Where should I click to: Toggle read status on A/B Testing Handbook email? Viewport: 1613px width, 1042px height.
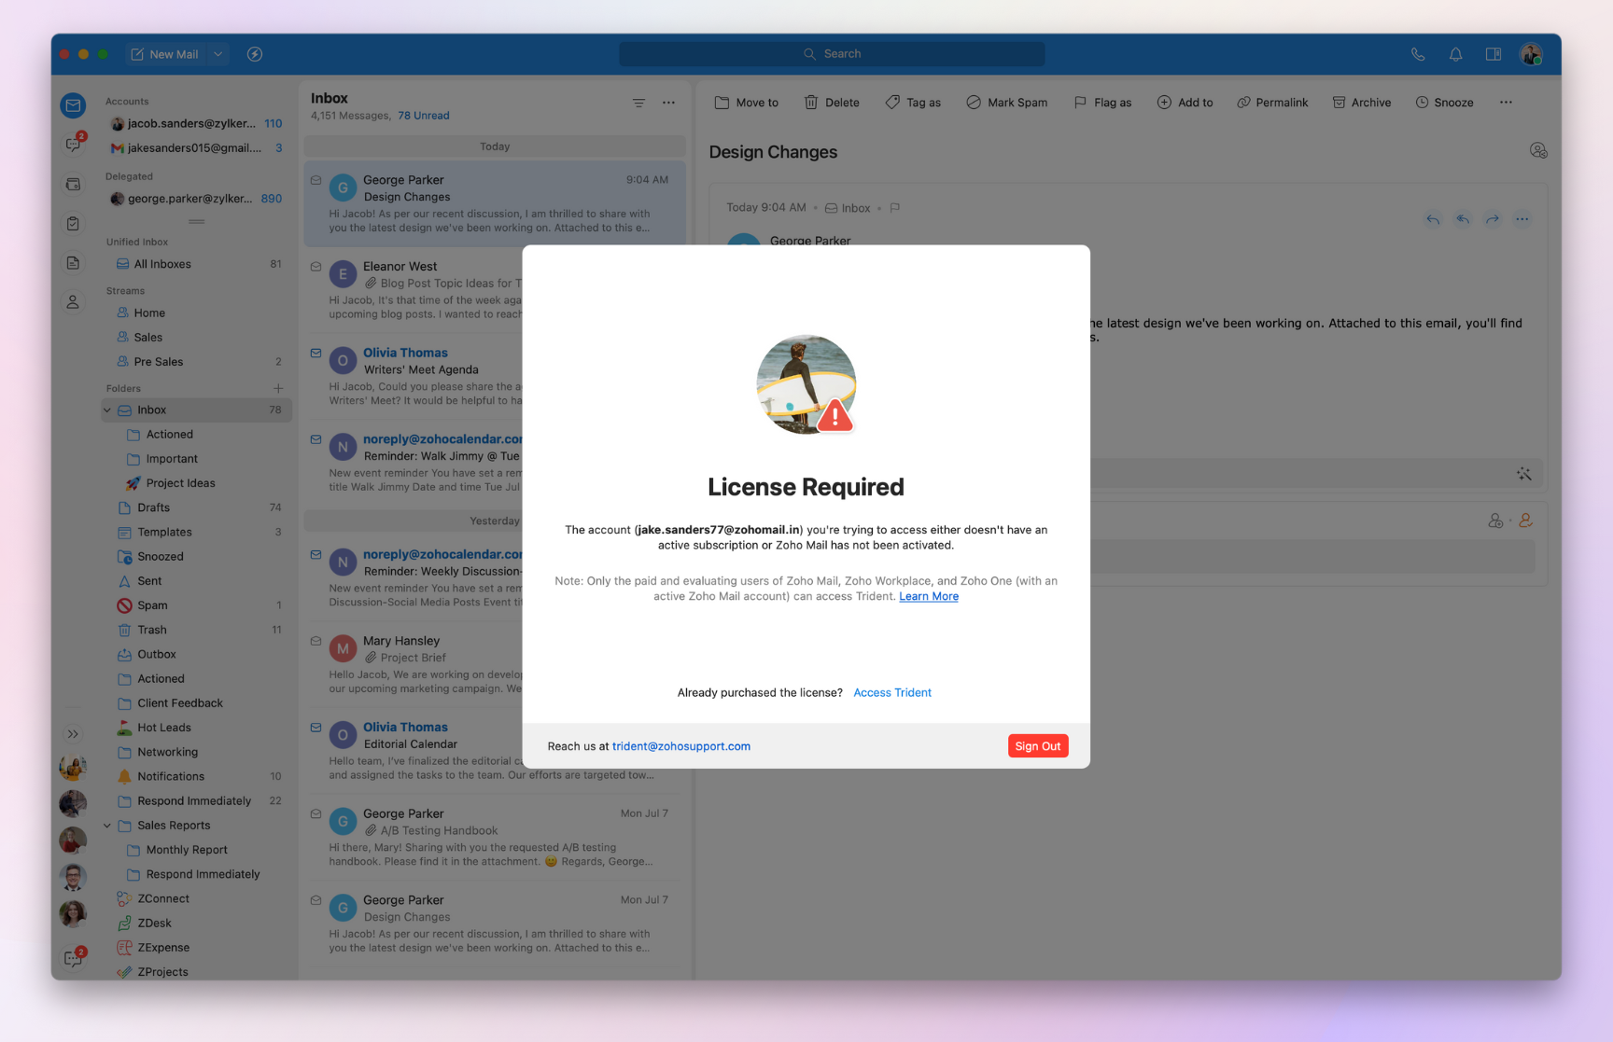[x=316, y=814]
